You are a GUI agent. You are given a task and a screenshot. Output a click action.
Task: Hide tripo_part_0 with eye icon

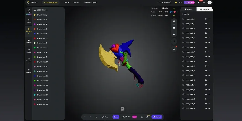coord(206,19)
